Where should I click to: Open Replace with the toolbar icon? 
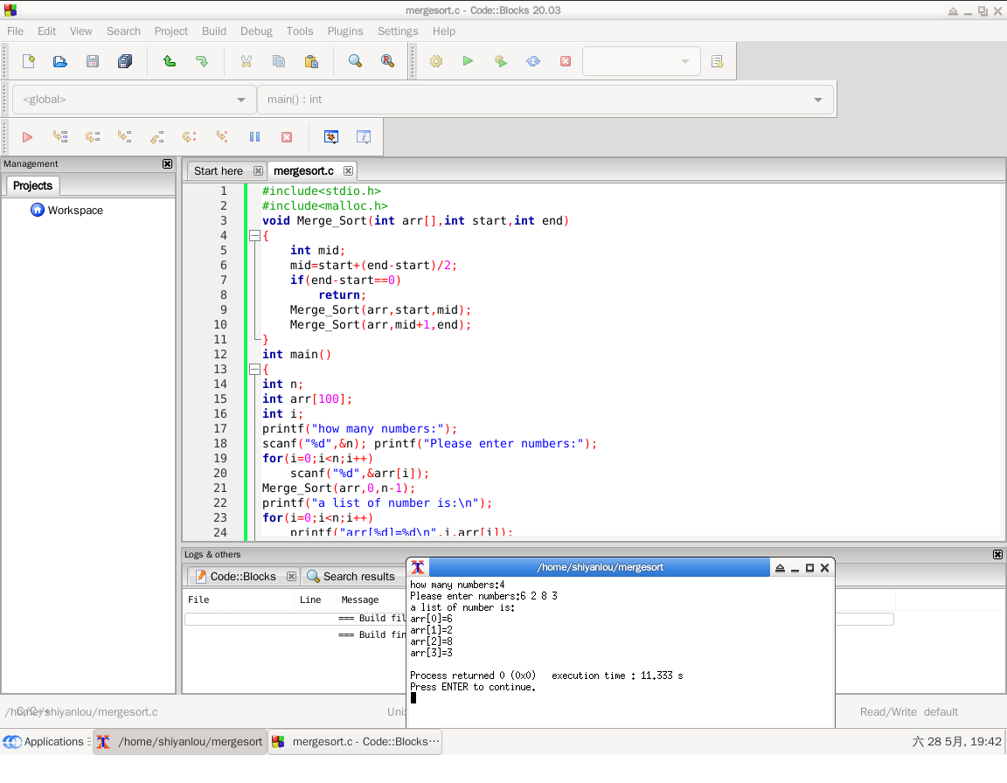point(387,61)
